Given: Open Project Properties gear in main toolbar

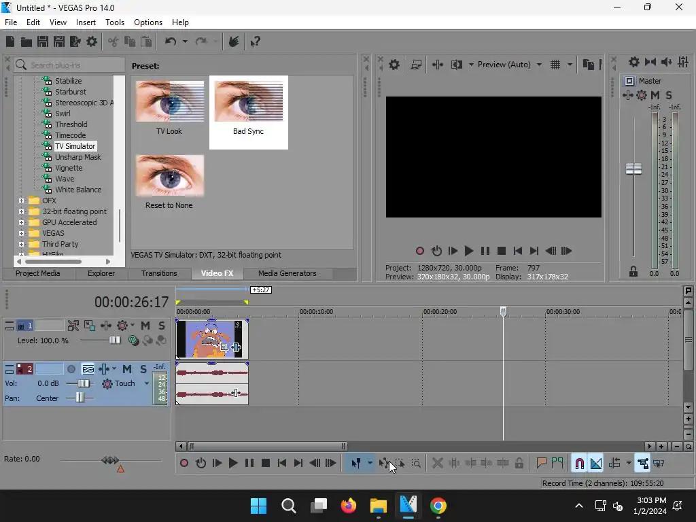Looking at the screenshot, I should pyautogui.click(x=92, y=41).
